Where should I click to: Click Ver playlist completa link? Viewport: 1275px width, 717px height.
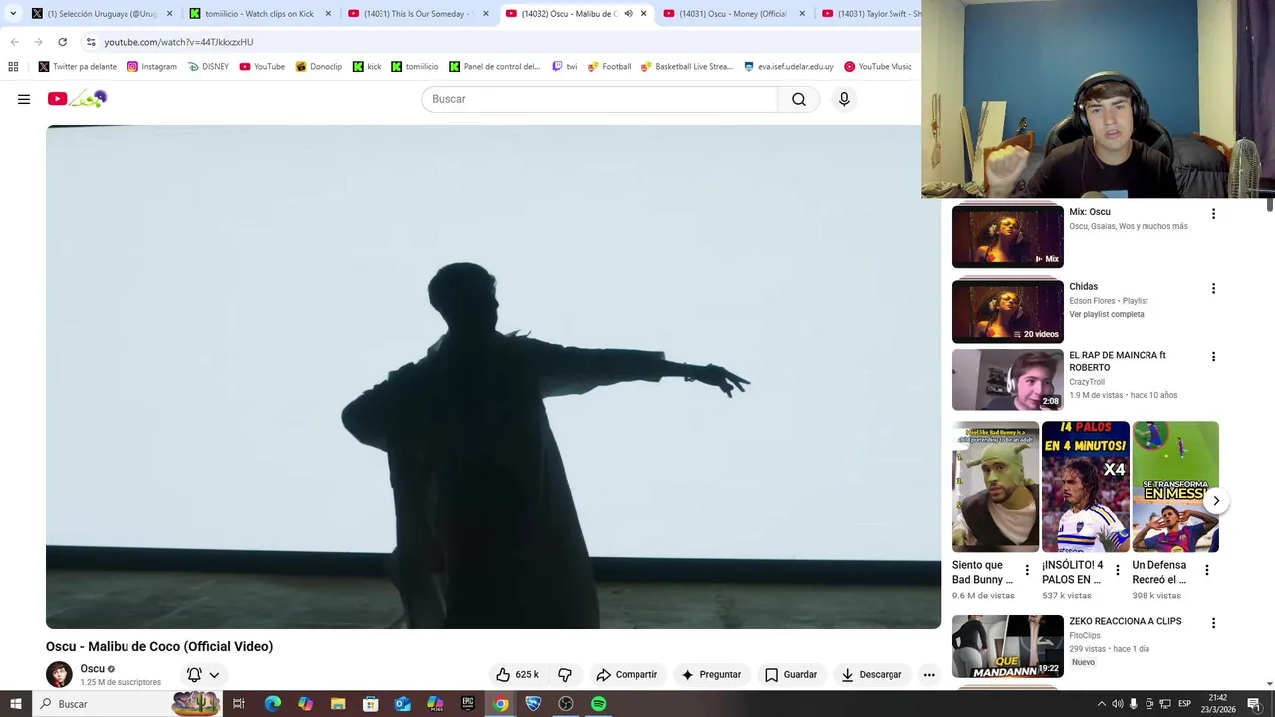(x=1107, y=314)
